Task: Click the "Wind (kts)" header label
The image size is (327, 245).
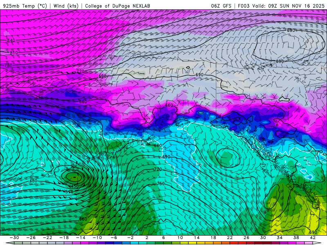Action: click(66, 6)
